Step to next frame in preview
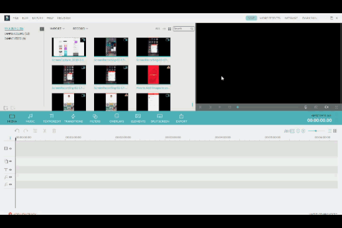The image size is (342, 228). tap(210, 107)
